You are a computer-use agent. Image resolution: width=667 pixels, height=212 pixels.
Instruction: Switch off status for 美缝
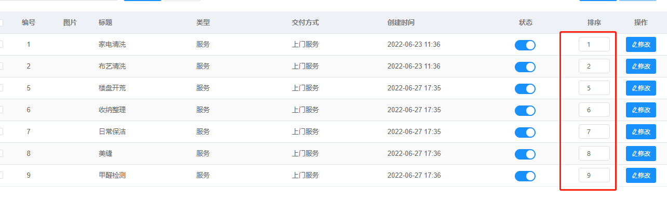(525, 154)
